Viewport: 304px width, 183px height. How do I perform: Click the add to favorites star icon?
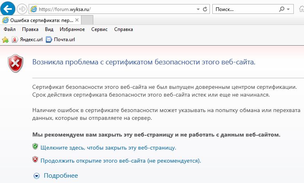coord(5,40)
